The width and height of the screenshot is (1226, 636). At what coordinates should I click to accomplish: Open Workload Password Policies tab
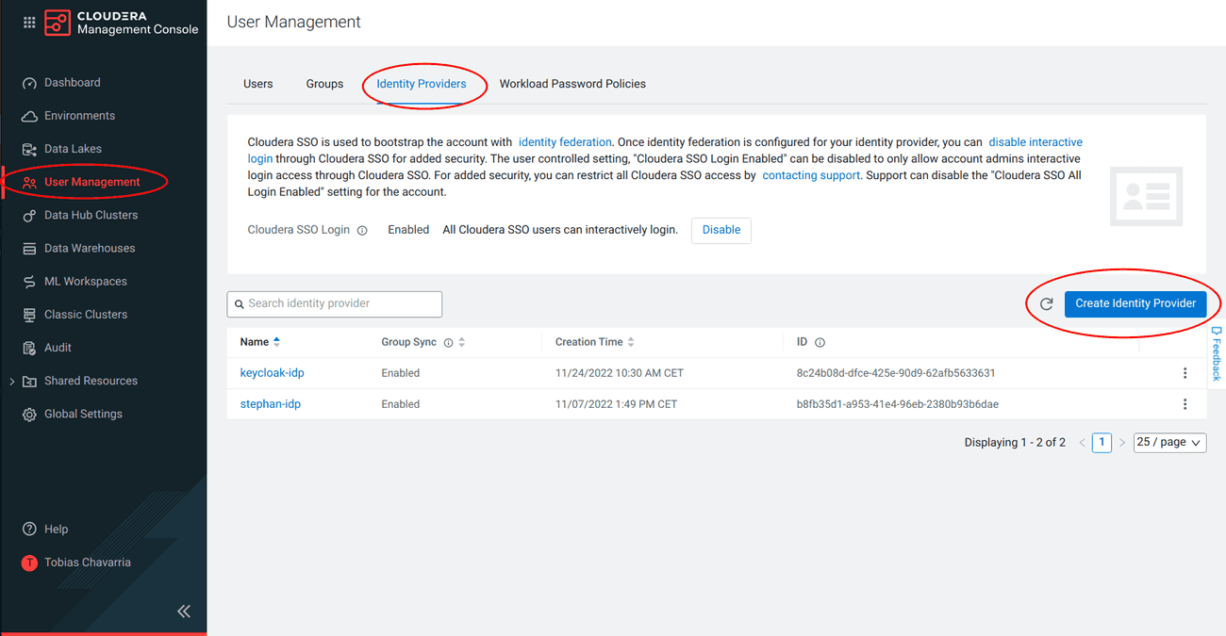[572, 84]
